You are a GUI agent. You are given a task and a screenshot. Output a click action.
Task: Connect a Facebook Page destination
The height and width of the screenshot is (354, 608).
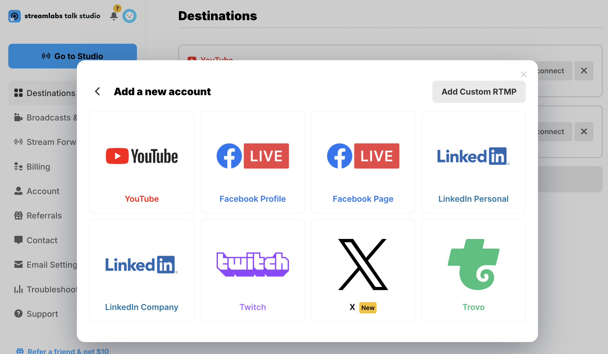pyautogui.click(x=363, y=162)
